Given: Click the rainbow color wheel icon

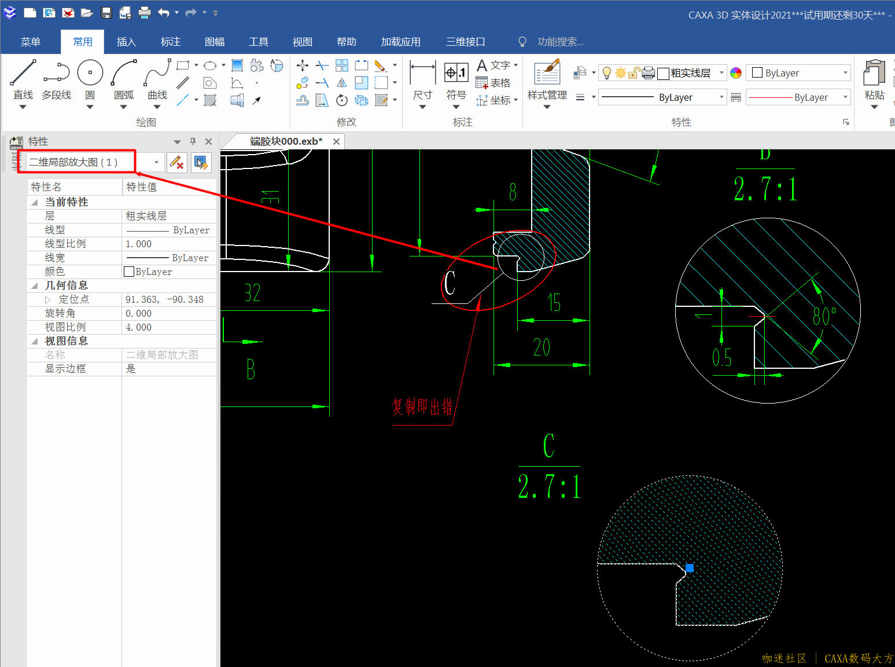Looking at the screenshot, I should click(736, 73).
